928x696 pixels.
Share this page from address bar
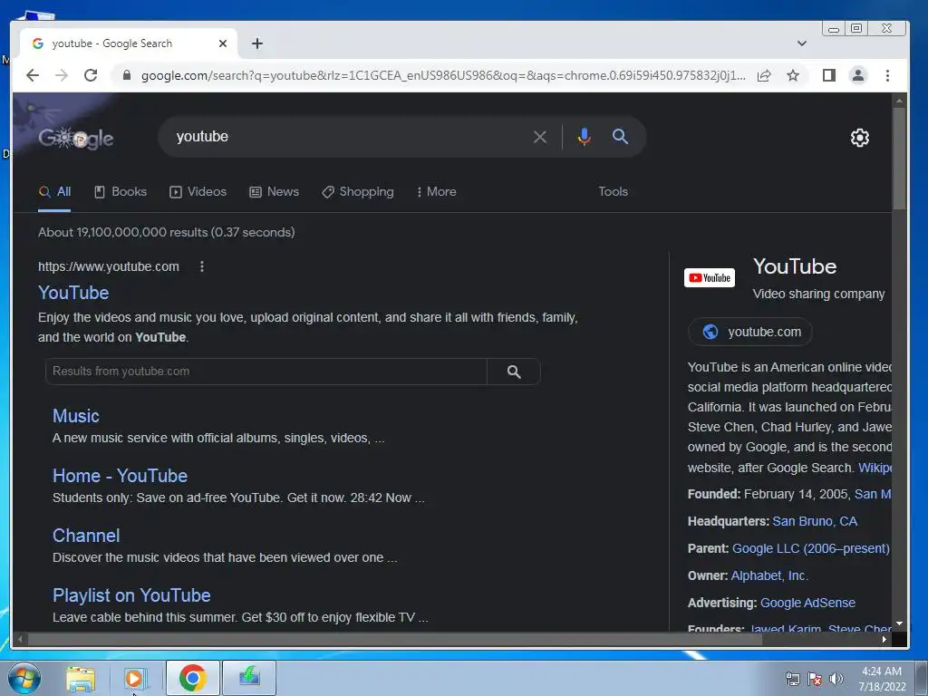tap(764, 75)
